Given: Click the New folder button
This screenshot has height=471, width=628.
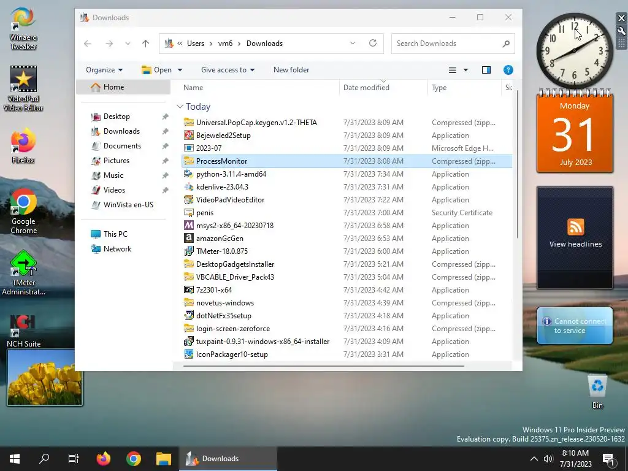Looking at the screenshot, I should [291, 70].
